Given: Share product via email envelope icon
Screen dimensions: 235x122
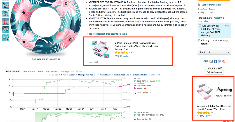Looking at the screenshot, I should point(211,61).
